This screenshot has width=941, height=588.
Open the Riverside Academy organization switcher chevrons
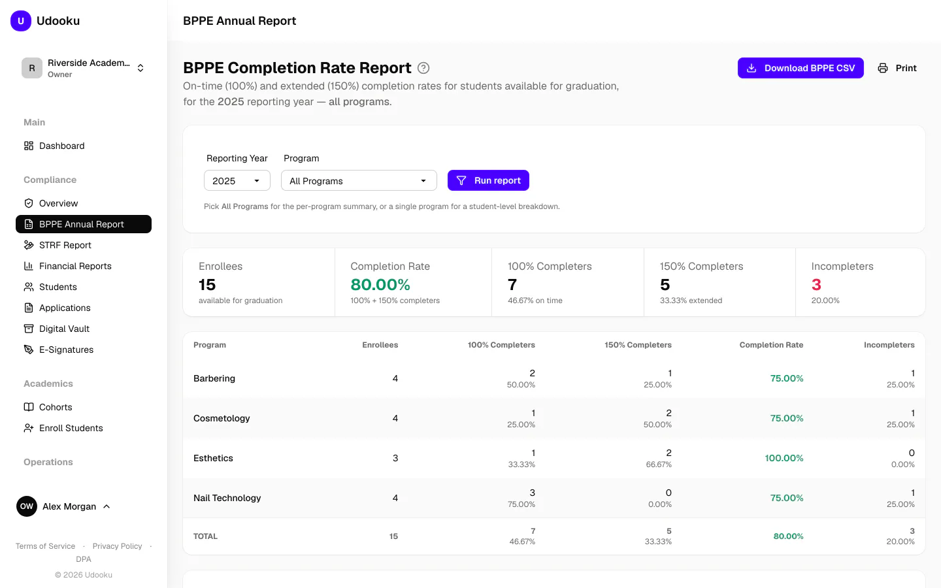(140, 68)
